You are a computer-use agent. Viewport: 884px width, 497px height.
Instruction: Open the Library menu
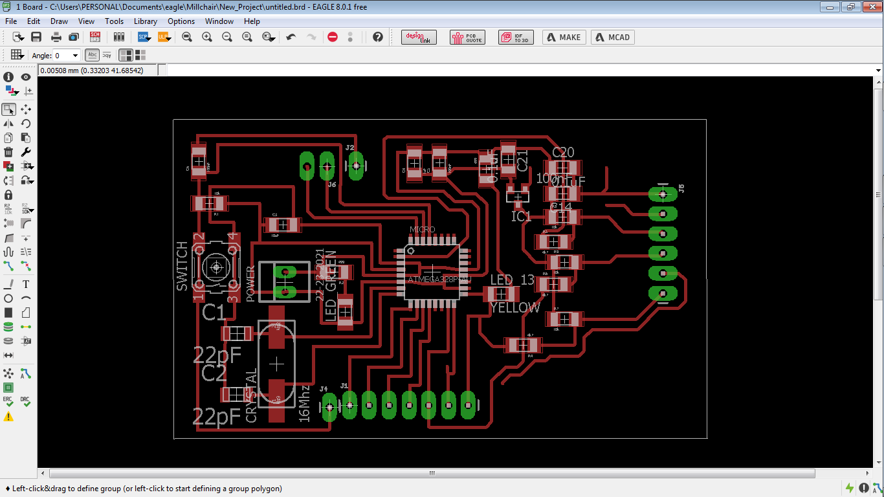click(x=146, y=21)
